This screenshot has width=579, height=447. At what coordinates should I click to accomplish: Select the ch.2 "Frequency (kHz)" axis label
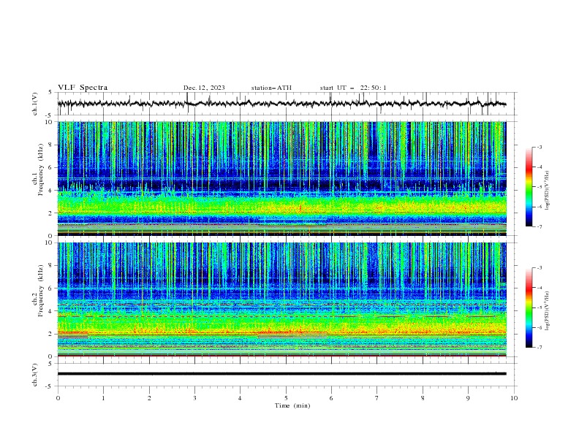[x=41, y=291]
